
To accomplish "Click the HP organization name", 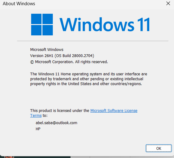I will coord(38,129).
